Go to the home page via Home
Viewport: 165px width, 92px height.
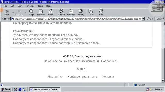coord(51,13)
